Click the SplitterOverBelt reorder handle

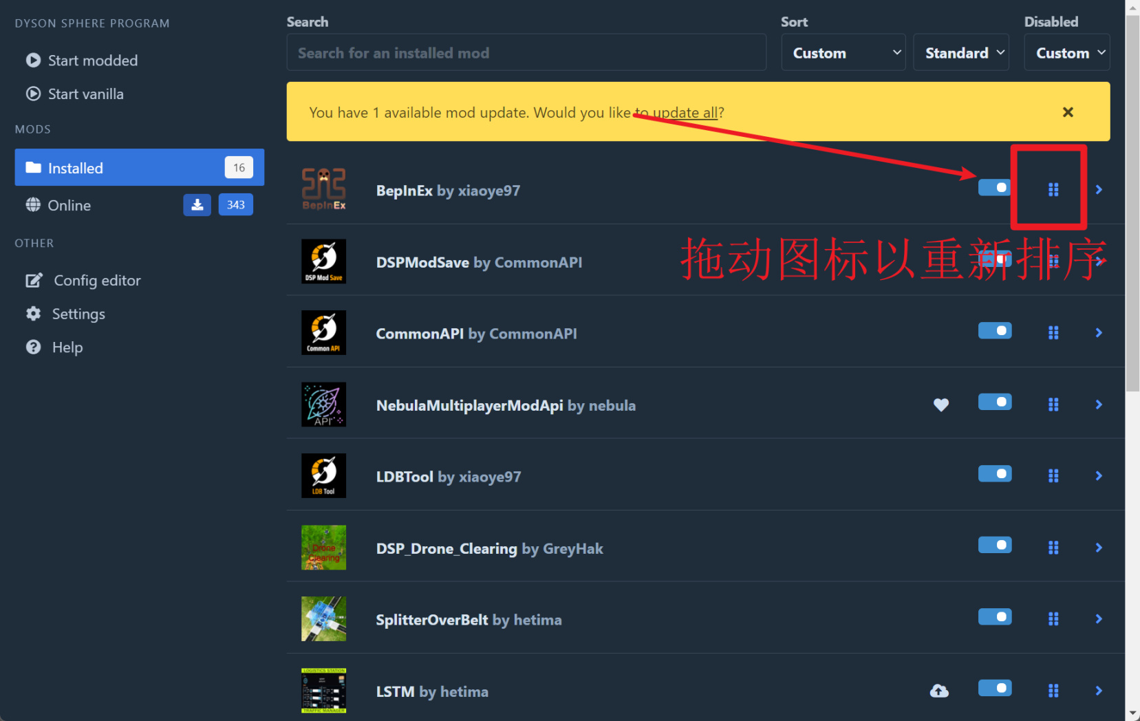[1053, 619]
